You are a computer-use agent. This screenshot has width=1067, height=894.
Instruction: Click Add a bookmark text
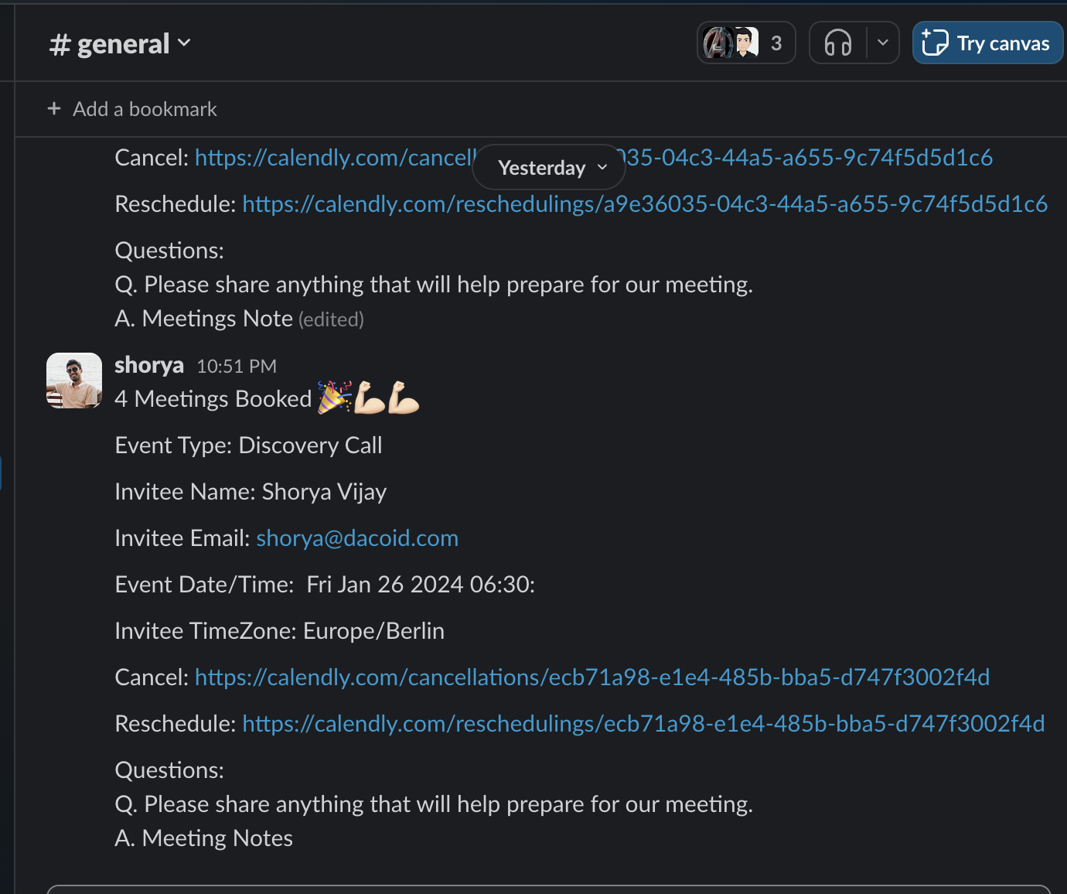pyautogui.click(x=145, y=109)
